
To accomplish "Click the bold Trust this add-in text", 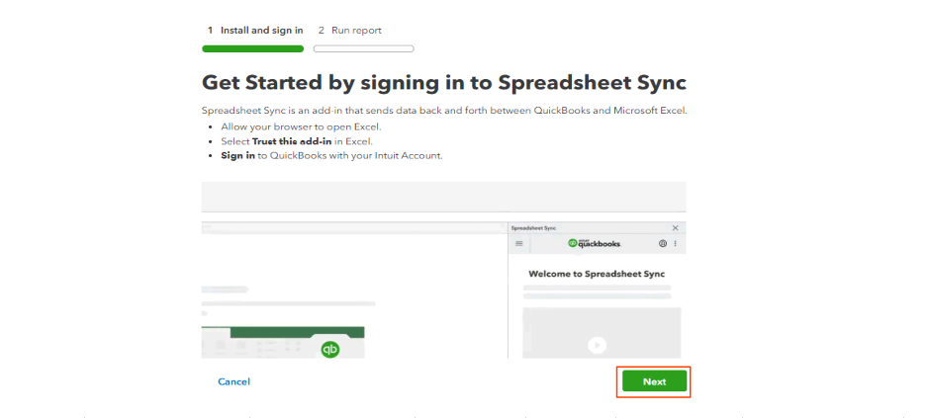I will click(293, 141).
